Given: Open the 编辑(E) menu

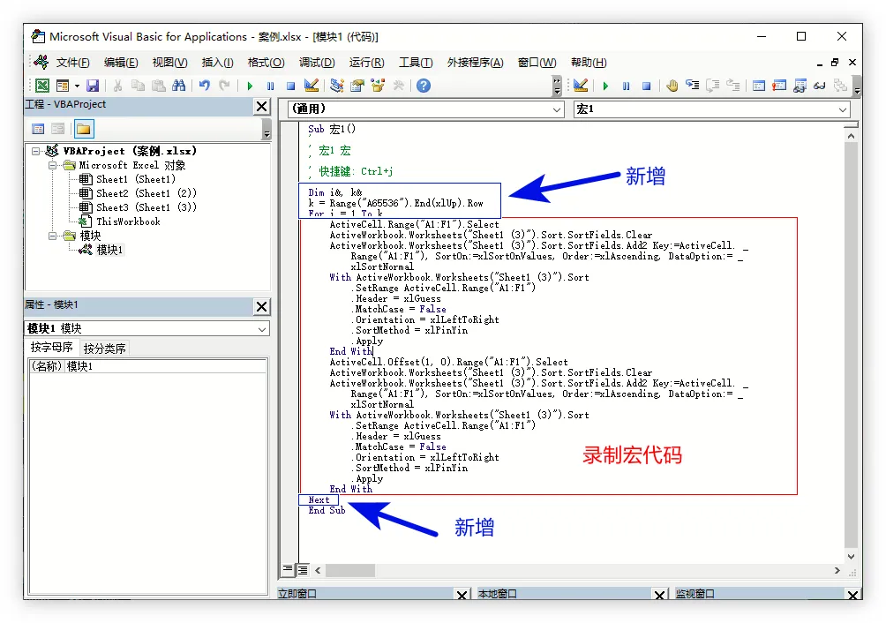Looking at the screenshot, I should [121, 63].
